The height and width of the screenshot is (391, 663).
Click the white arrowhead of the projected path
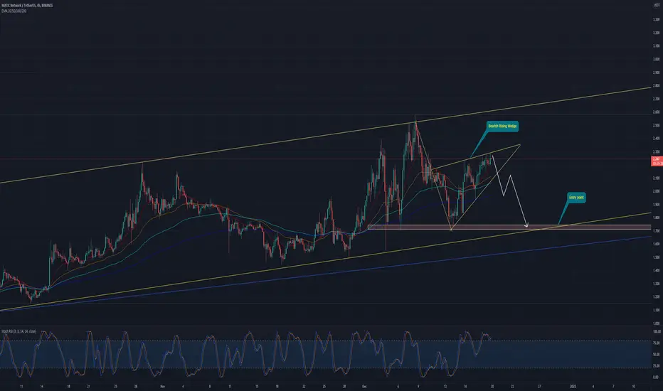[526, 225]
